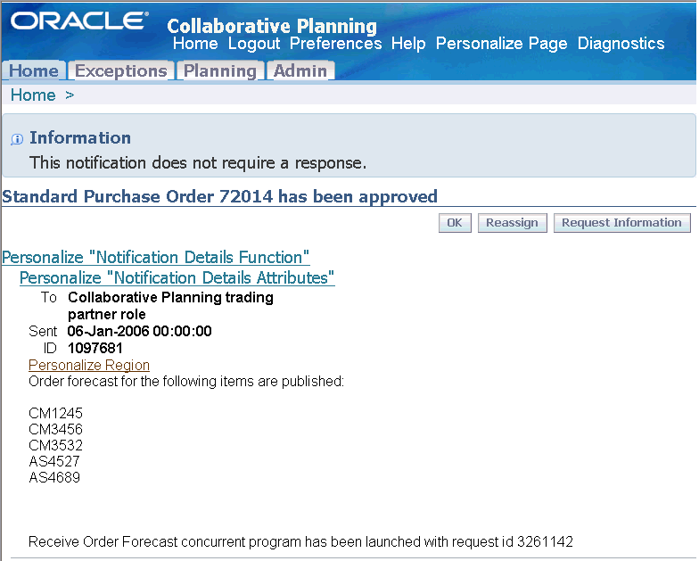This screenshot has width=699, height=561.
Task: Open the Preferences link
Action: 335,44
